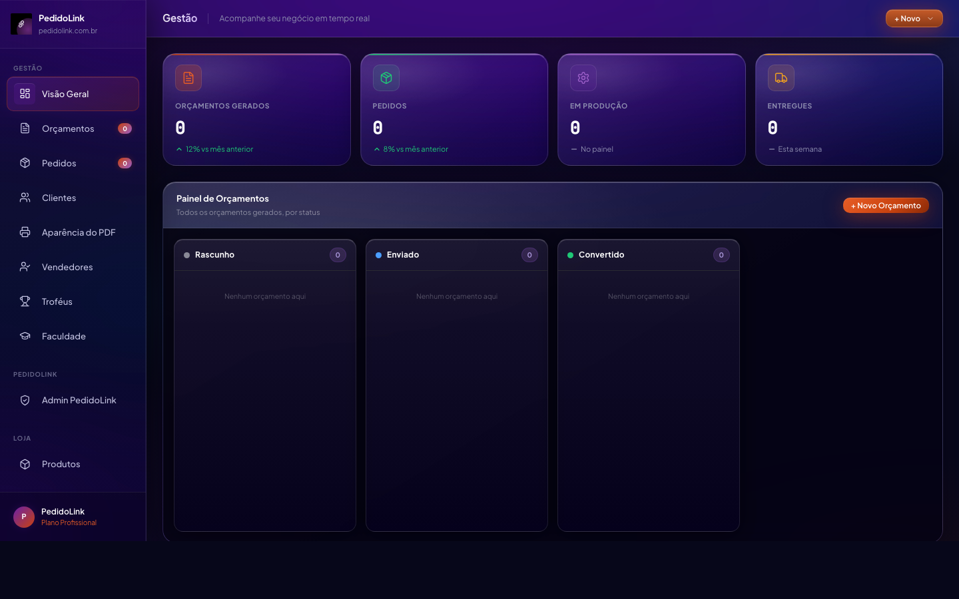Click the green box icon on Pedidos card

386,78
